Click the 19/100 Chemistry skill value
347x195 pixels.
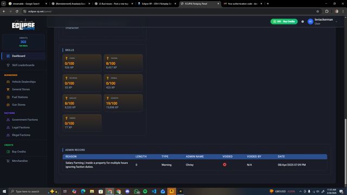pyautogui.click(x=112, y=103)
